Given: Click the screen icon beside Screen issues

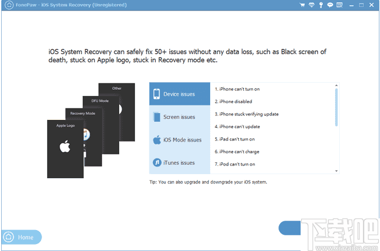Looking at the screenshot, I should (x=157, y=117).
